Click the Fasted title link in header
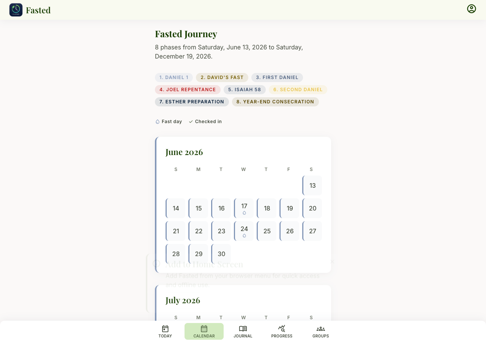 (38, 10)
